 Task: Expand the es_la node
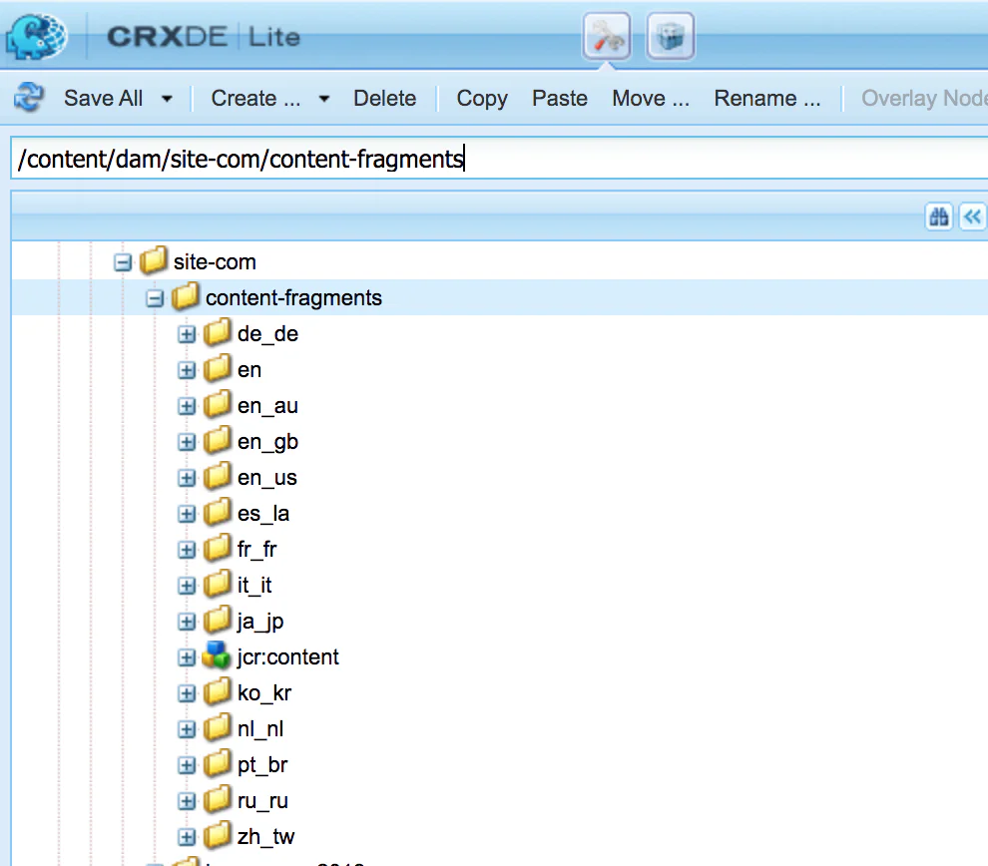tap(187, 514)
